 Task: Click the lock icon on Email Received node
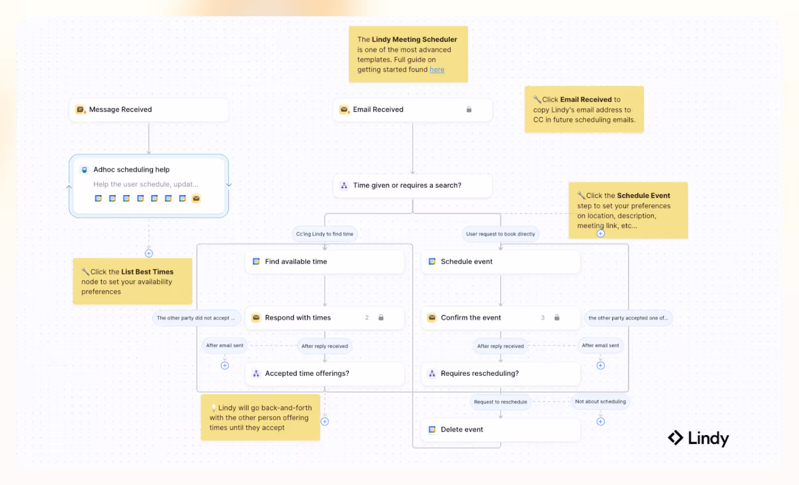[469, 110]
